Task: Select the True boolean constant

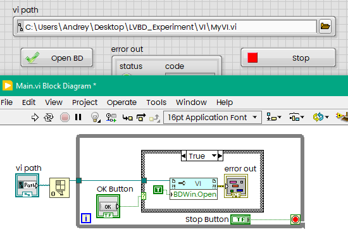Action: 158,190
